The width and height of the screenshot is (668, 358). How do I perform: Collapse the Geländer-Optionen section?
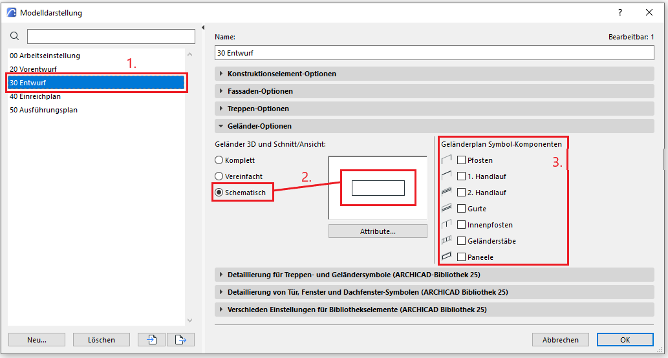(259, 126)
